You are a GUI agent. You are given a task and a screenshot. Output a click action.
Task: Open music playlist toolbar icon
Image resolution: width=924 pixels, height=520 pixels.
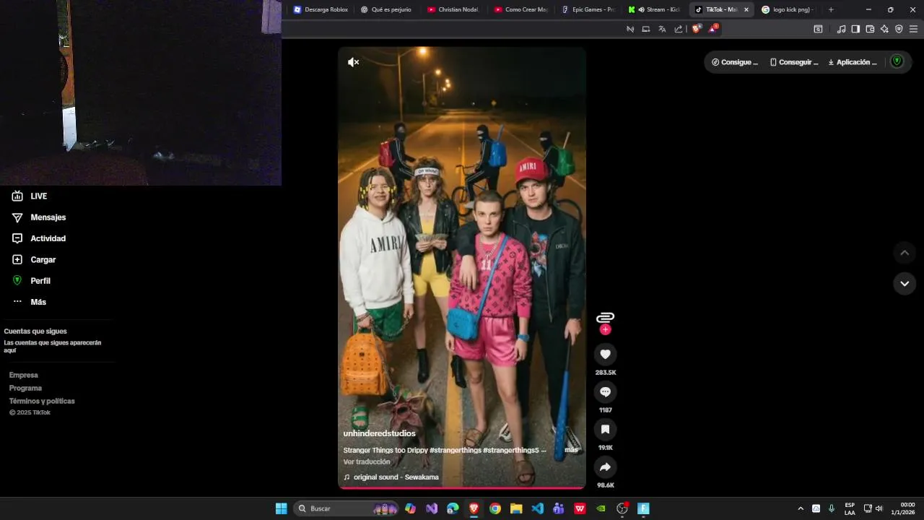click(x=841, y=29)
